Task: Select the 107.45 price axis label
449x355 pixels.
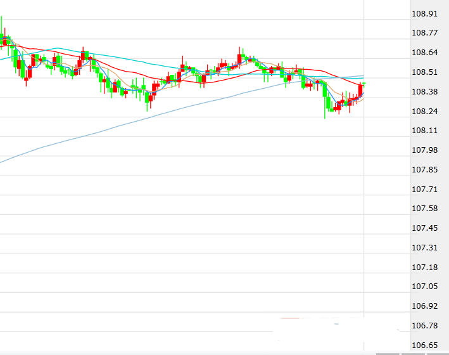Action: [x=425, y=228]
